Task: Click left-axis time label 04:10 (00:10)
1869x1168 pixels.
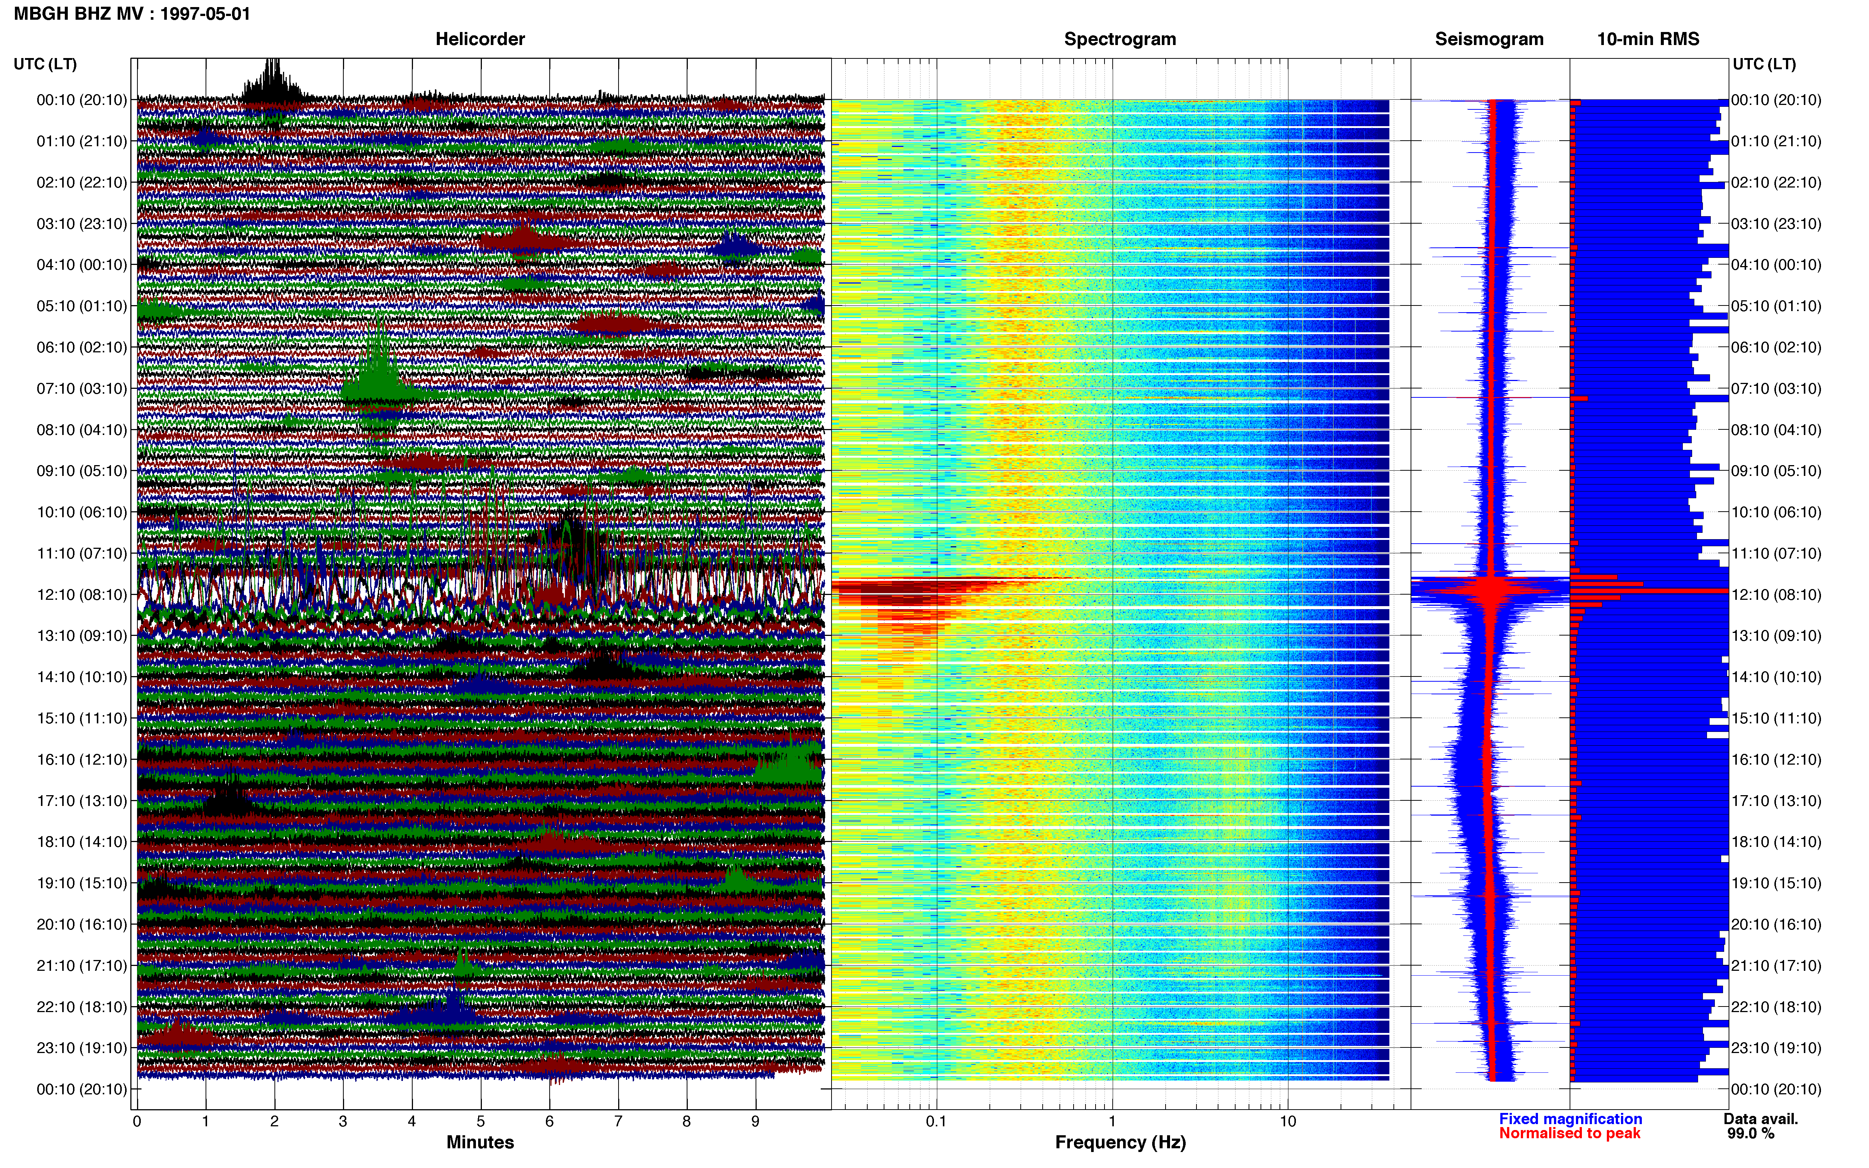Action: [82, 265]
